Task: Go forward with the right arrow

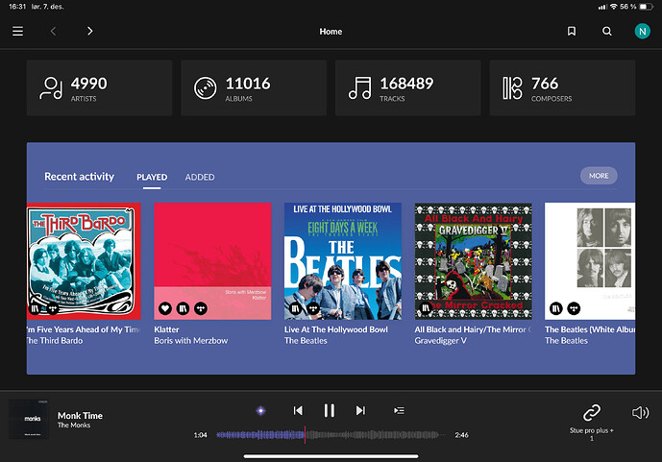Action: tap(89, 32)
